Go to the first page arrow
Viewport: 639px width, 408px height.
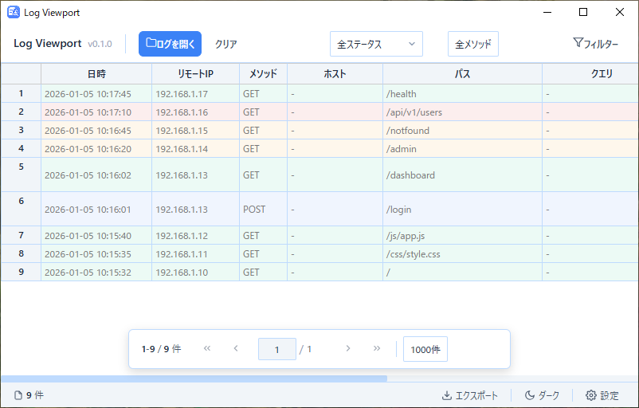click(x=207, y=349)
